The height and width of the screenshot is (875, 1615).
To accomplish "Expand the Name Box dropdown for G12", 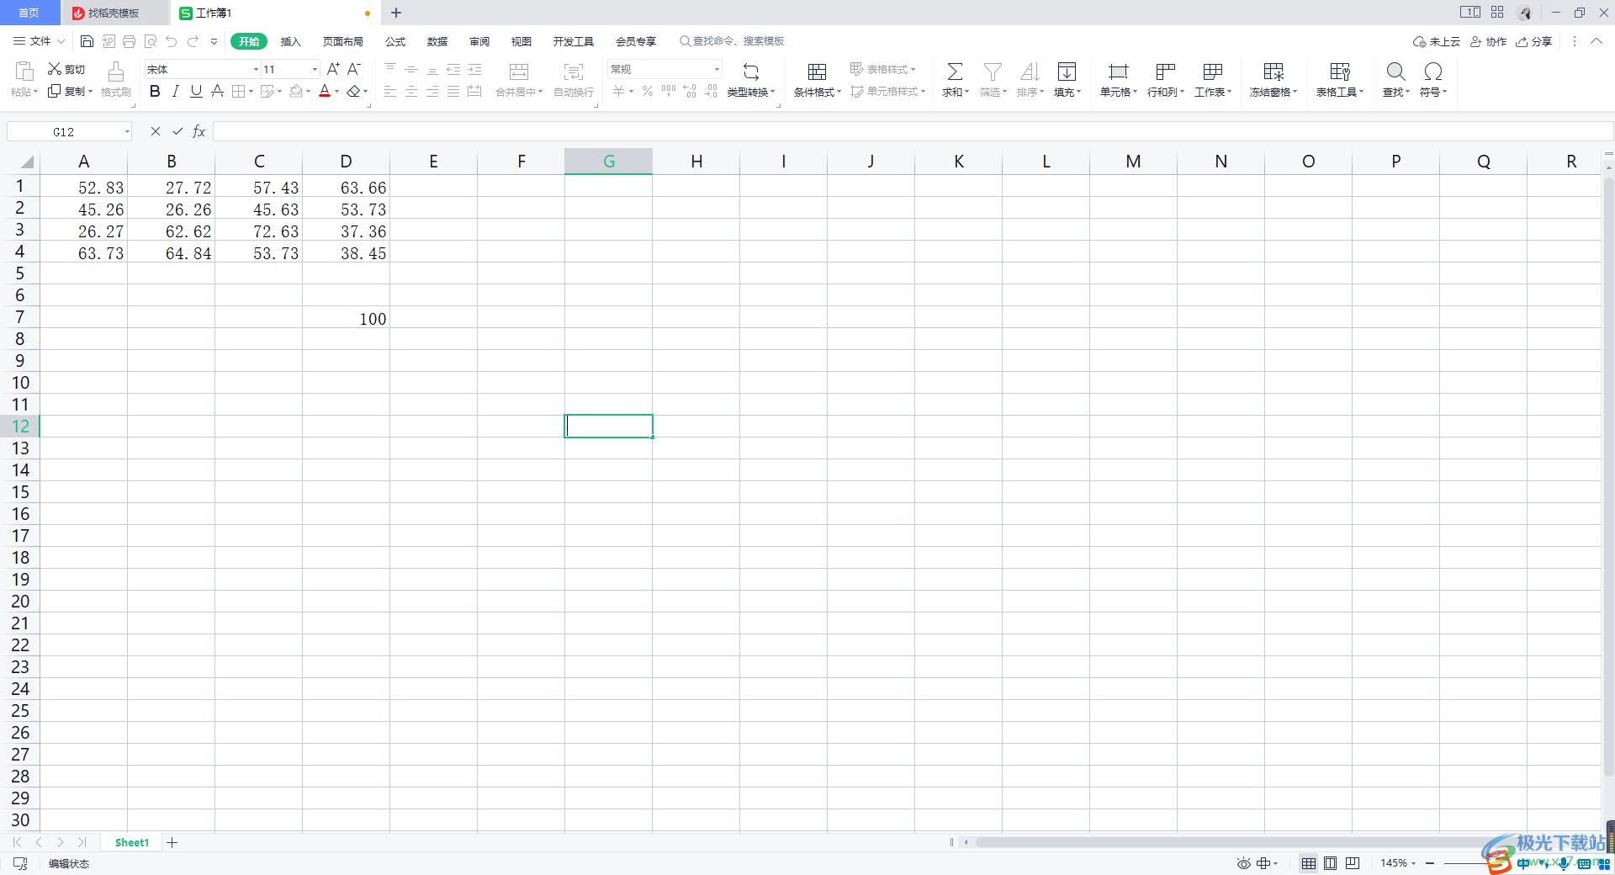I will click(127, 131).
